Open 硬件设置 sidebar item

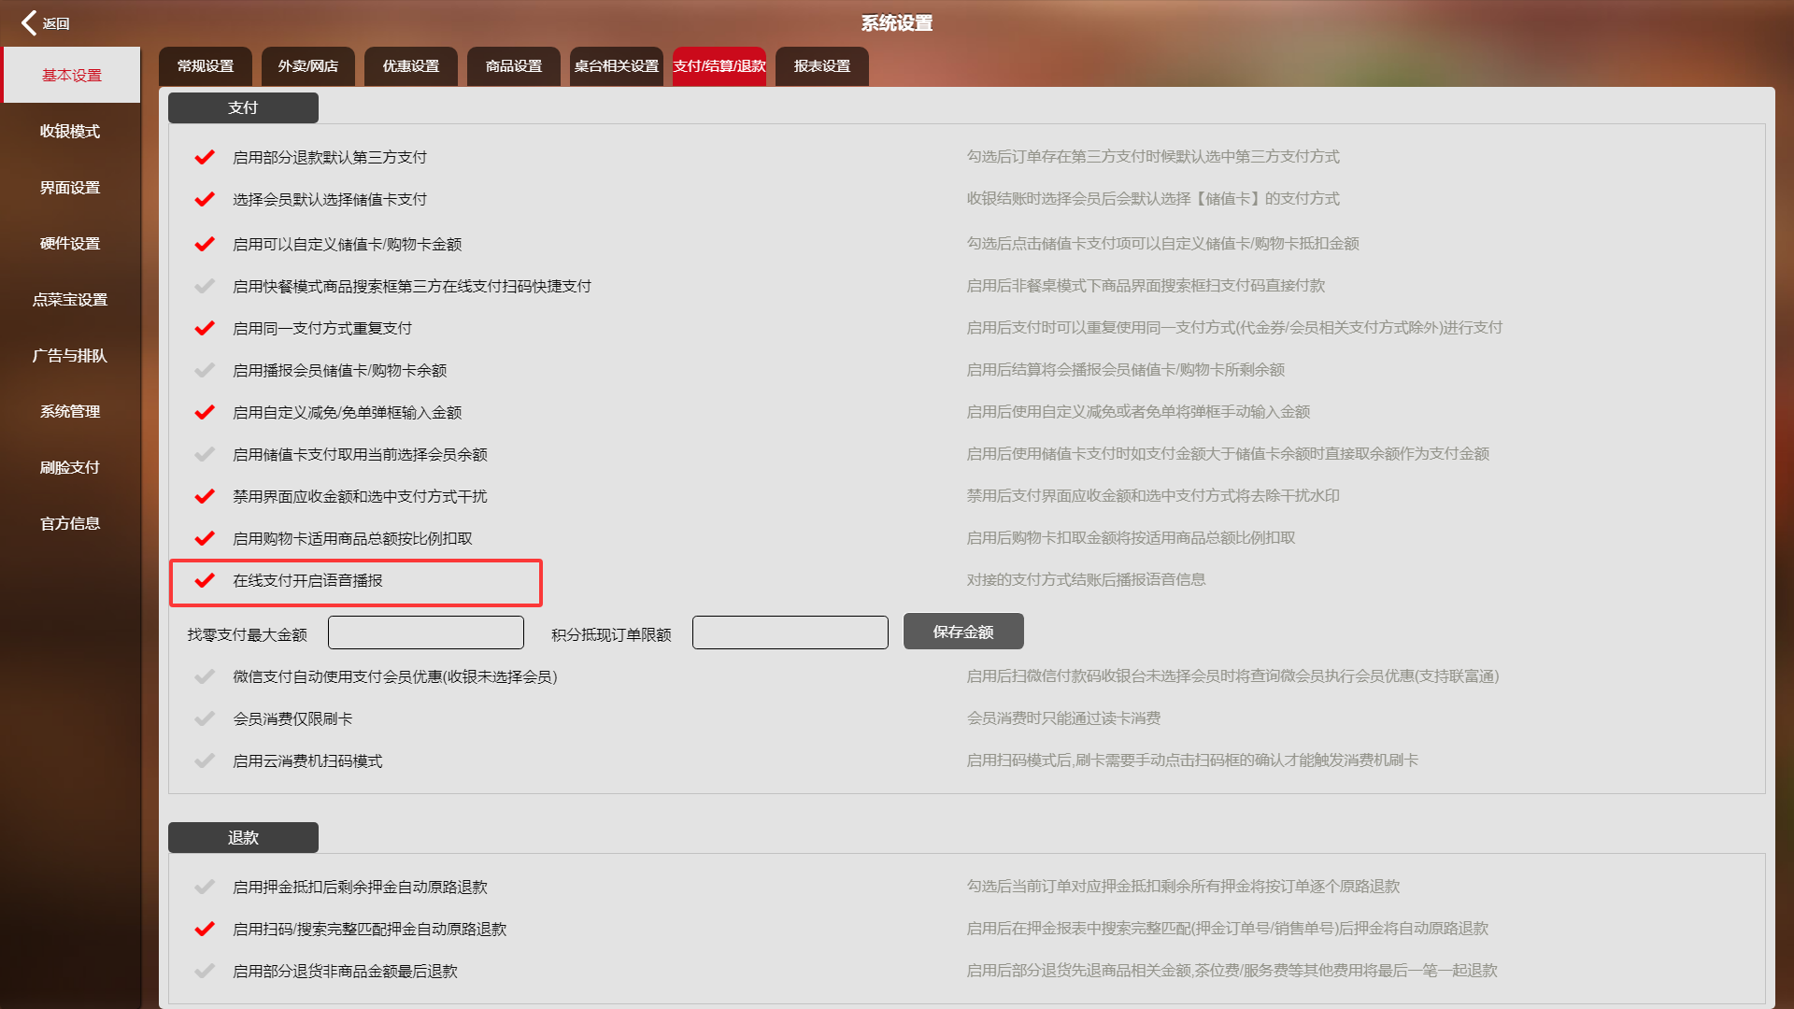tap(70, 243)
